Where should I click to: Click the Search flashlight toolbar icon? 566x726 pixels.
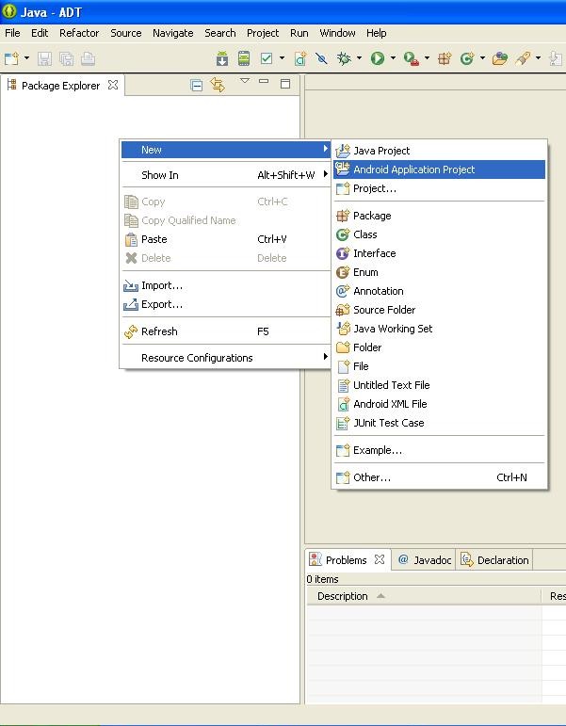tap(523, 58)
